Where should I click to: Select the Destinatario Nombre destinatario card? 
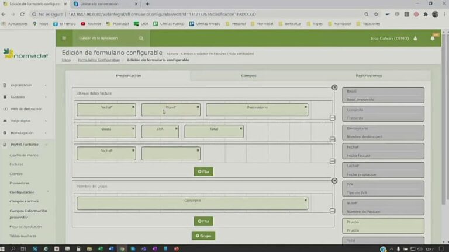pos(383,132)
